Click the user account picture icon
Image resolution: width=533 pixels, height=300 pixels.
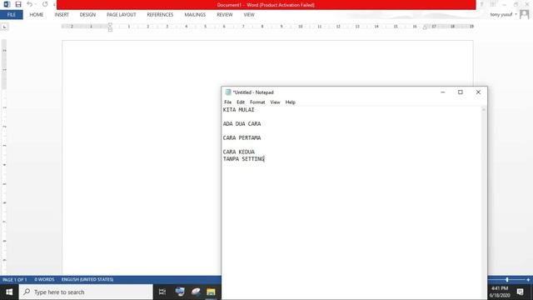point(525,15)
